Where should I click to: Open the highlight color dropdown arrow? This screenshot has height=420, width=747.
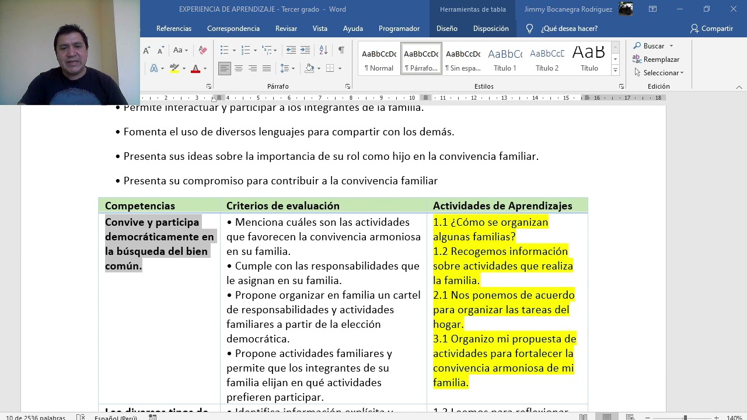184,69
